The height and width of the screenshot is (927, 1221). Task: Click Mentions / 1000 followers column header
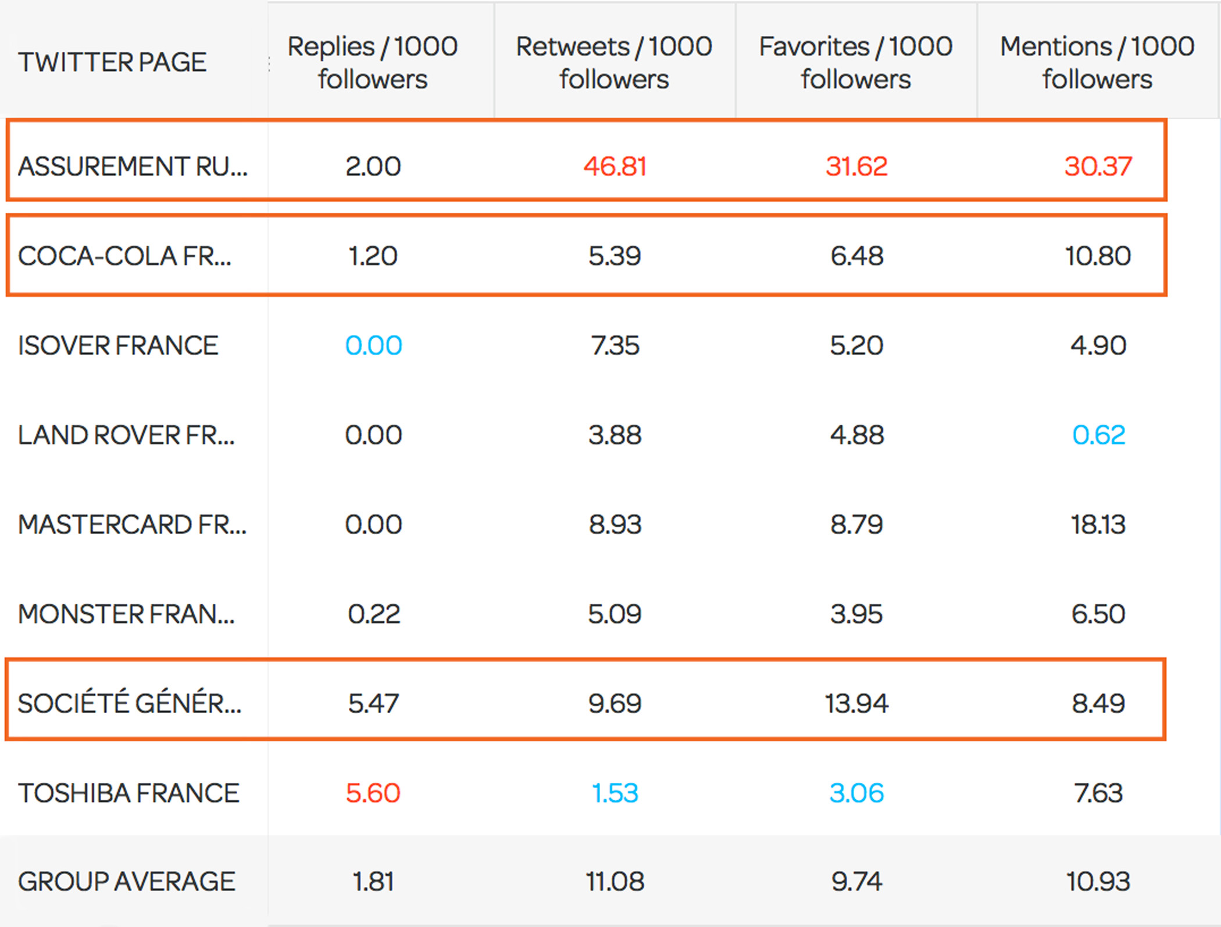pyautogui.click(x=1097, y=62)
